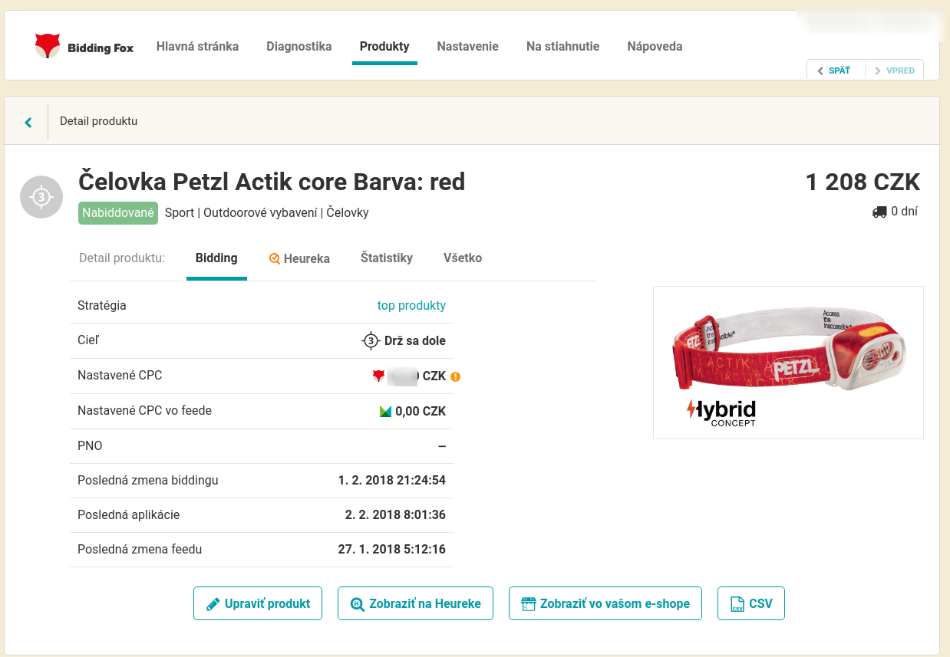Image resolution: width=950 pixels, height=657 pixels.
Task: Click the Nabiddované status badge
Action: [x=118, y=213]
